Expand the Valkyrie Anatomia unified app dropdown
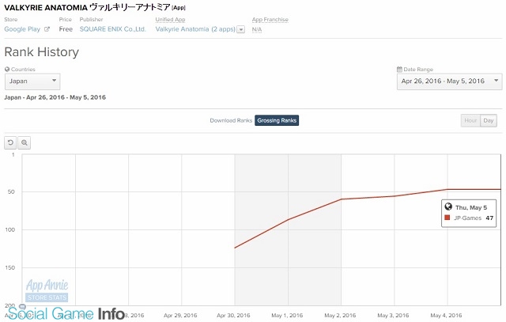 point(240,29)
